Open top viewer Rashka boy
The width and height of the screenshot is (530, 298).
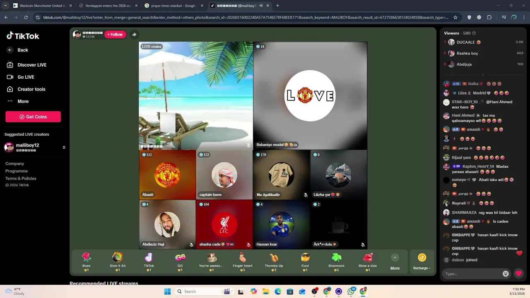coord(483,53)
